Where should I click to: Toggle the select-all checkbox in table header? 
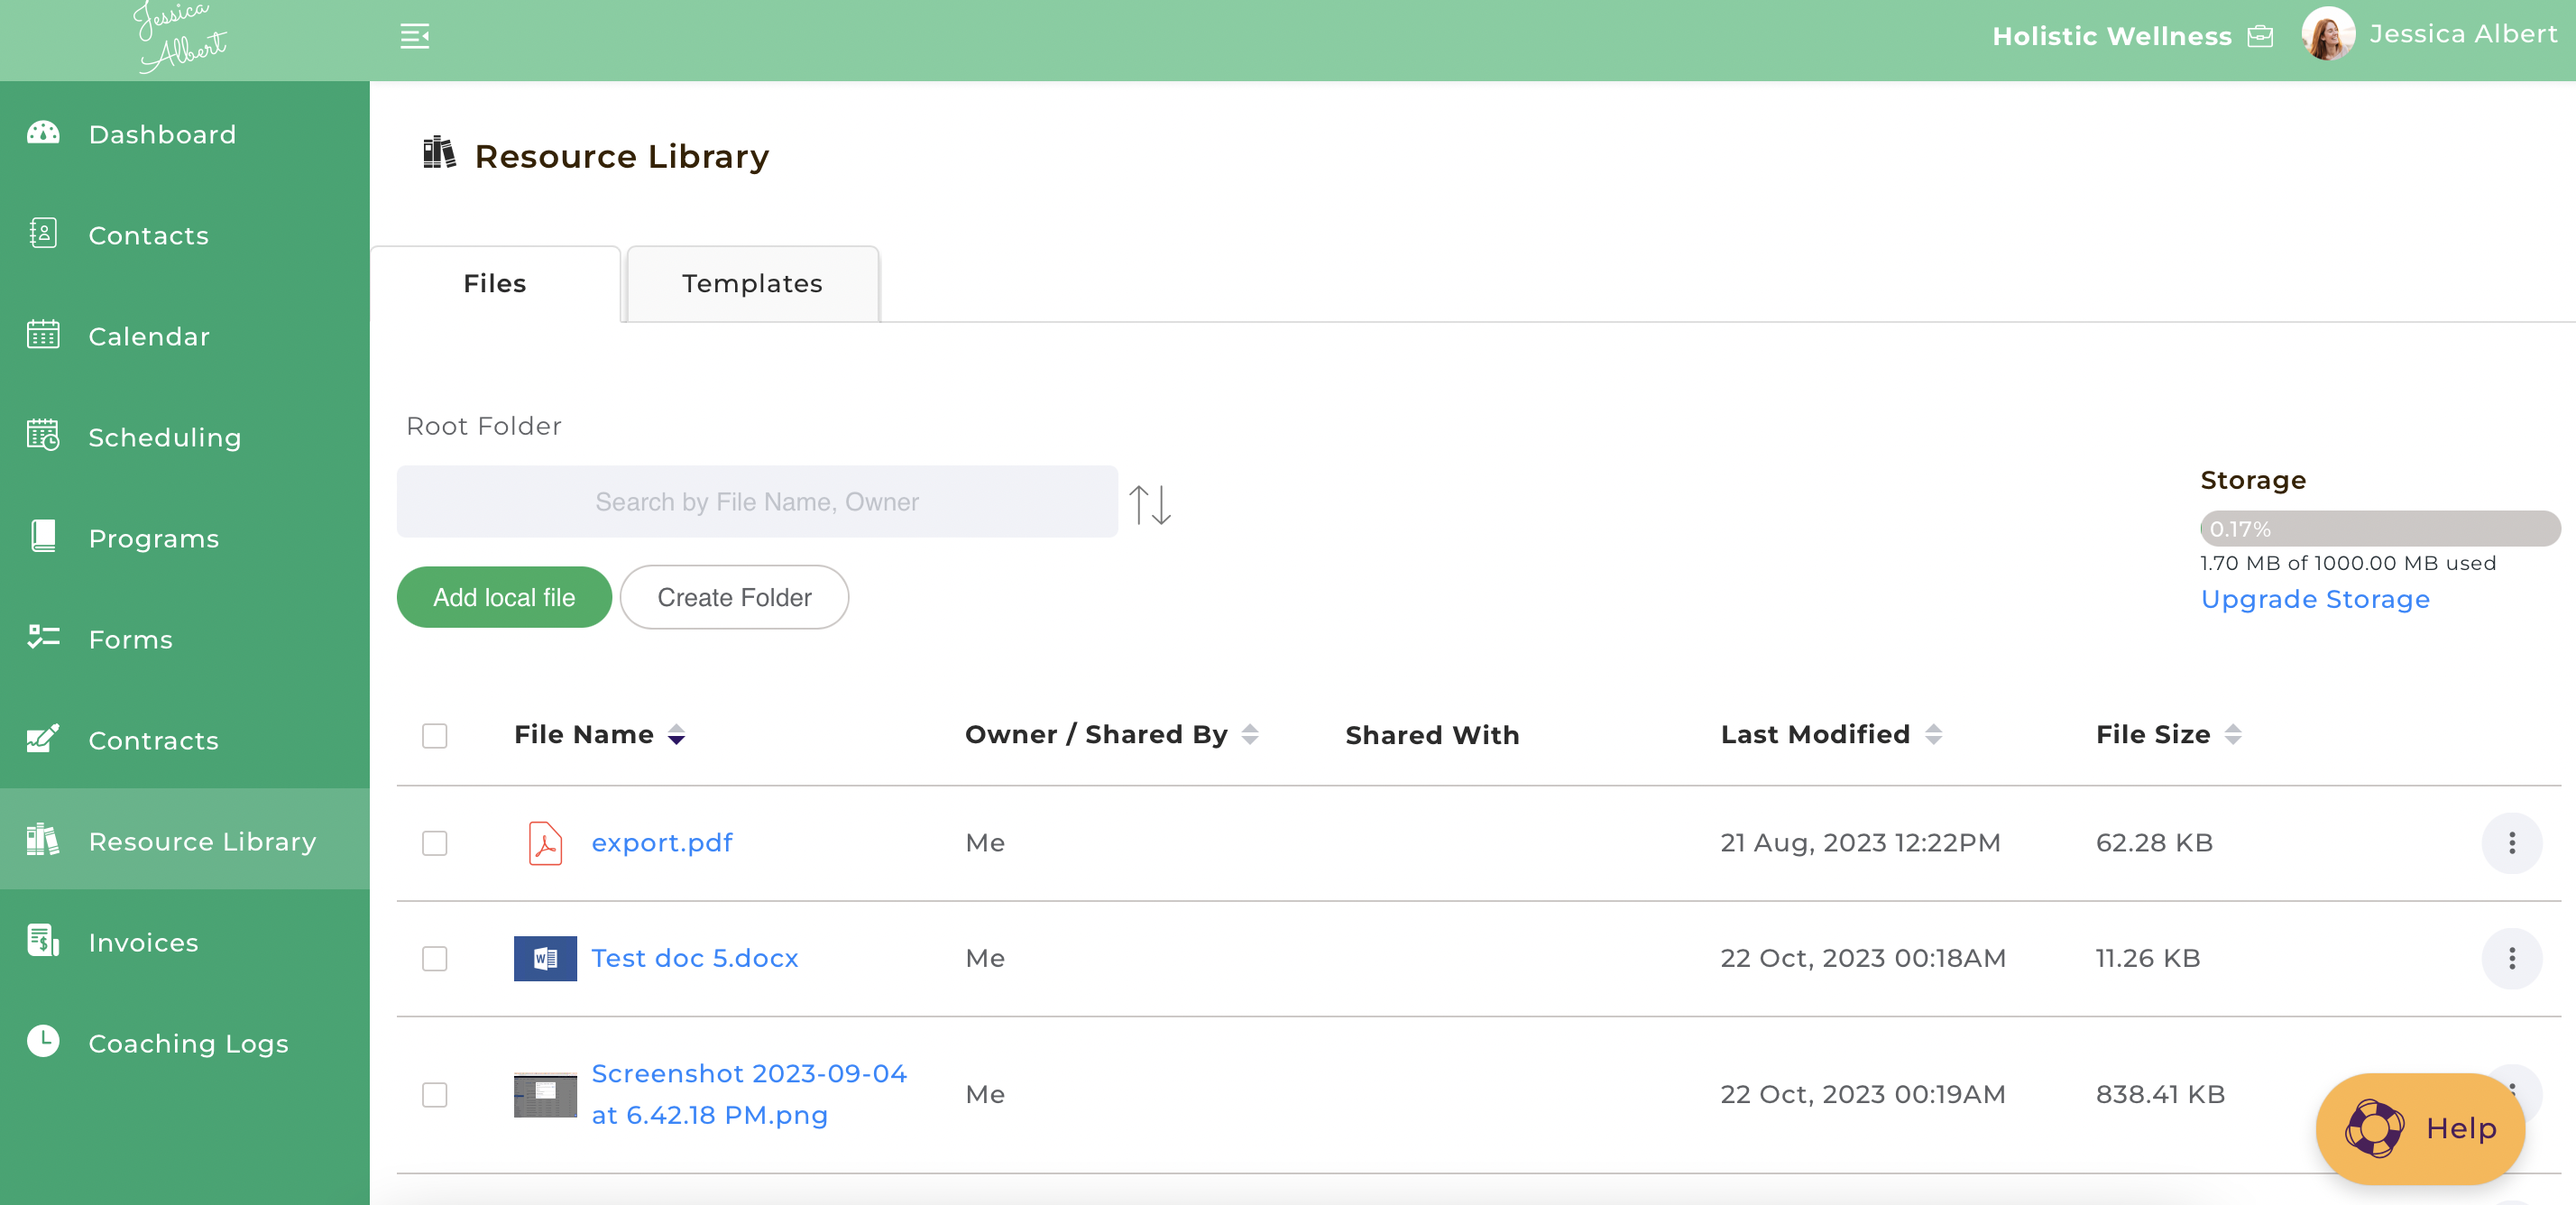pyautogui.click(x=435, y=736)
